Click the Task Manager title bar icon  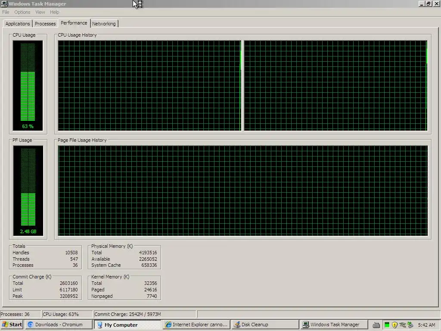point(4,3)
